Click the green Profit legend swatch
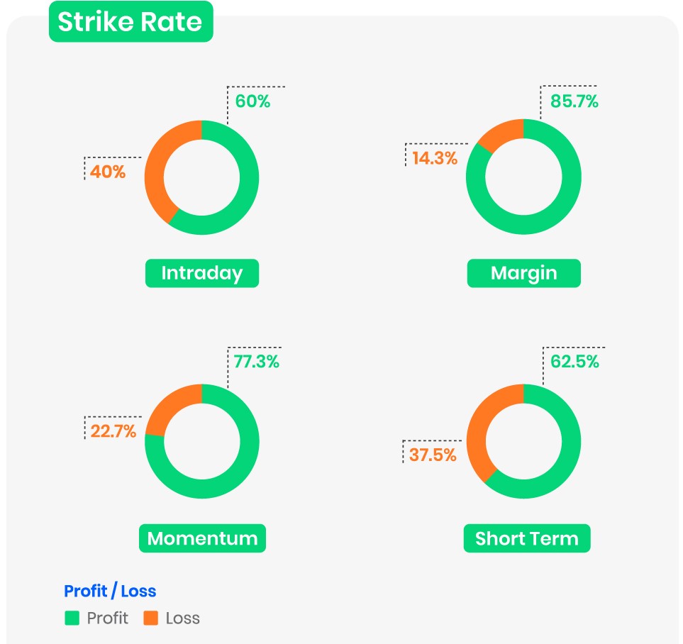The width and height of the screenshot is (683, 644). pos(72,618)
